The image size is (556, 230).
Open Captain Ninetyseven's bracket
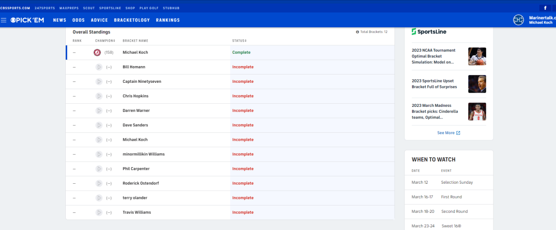coord(142,81)
